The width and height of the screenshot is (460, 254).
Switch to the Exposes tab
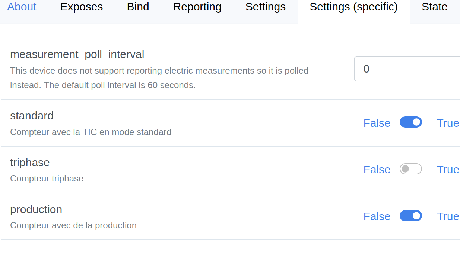click(82, 7)
